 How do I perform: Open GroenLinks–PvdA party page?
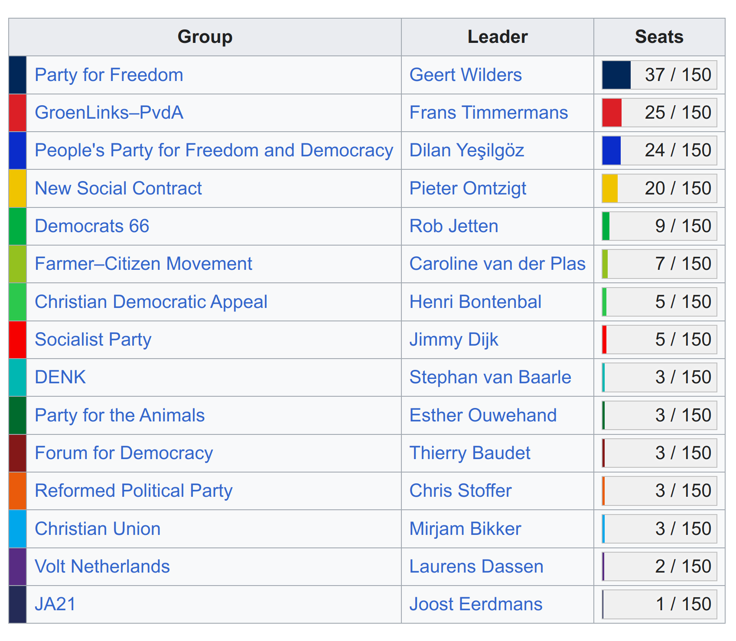tap(109, 113)
